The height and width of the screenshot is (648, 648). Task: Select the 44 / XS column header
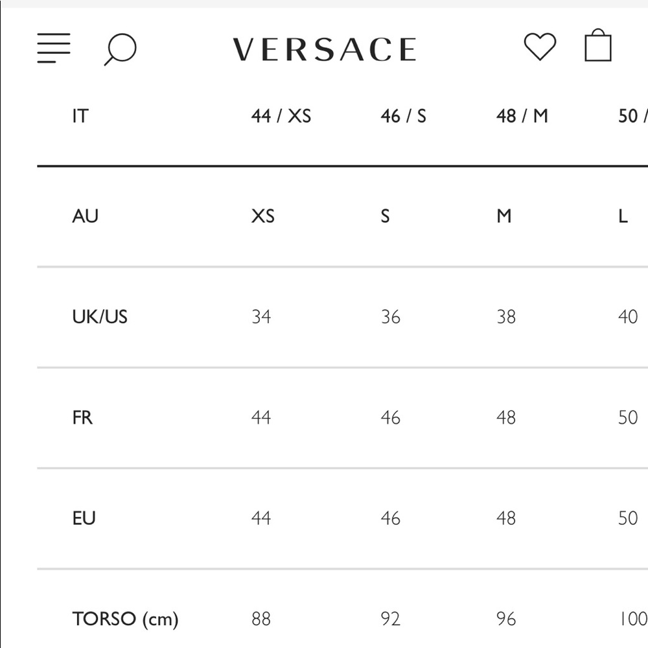(x=281, y=116)
